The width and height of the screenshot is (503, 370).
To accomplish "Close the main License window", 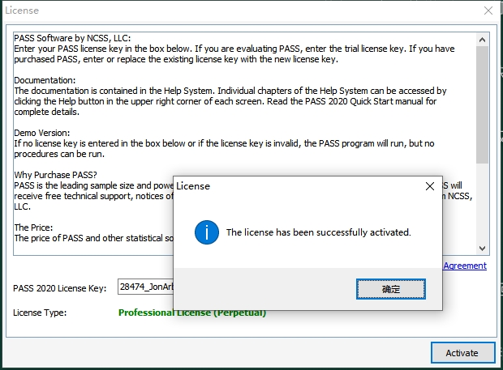I will (x=488, y=11).
